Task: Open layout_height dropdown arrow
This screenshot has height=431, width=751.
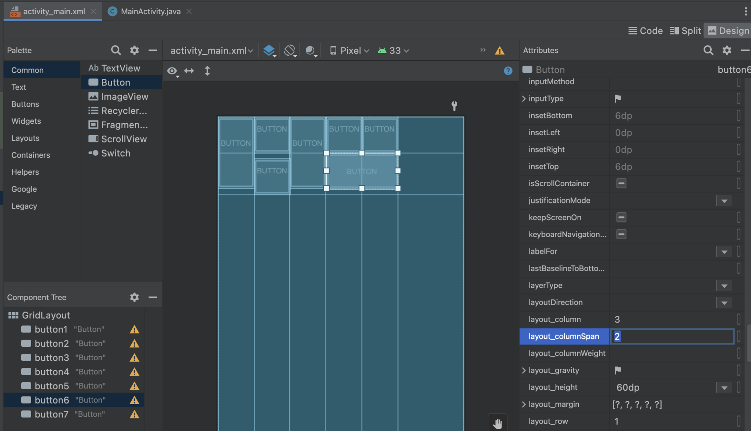Action: coord(724,388)
